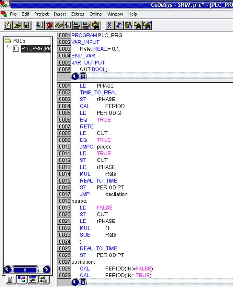
Task: Click left scroll arrow in declaration pane
Action: point(75,76)
